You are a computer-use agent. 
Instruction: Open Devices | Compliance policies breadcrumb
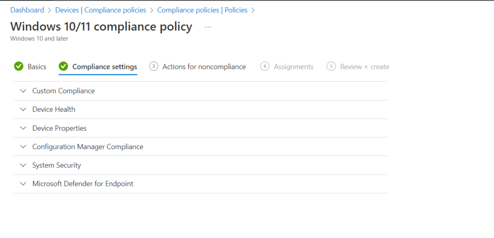coord(101,10)
